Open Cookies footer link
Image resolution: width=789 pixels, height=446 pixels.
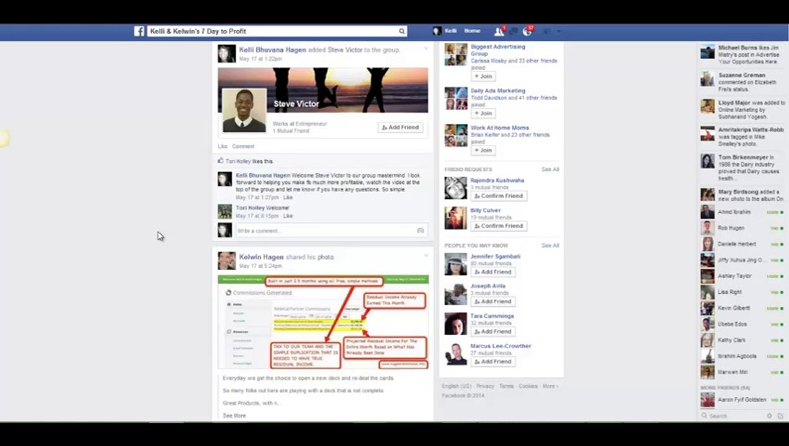point(528,386)
